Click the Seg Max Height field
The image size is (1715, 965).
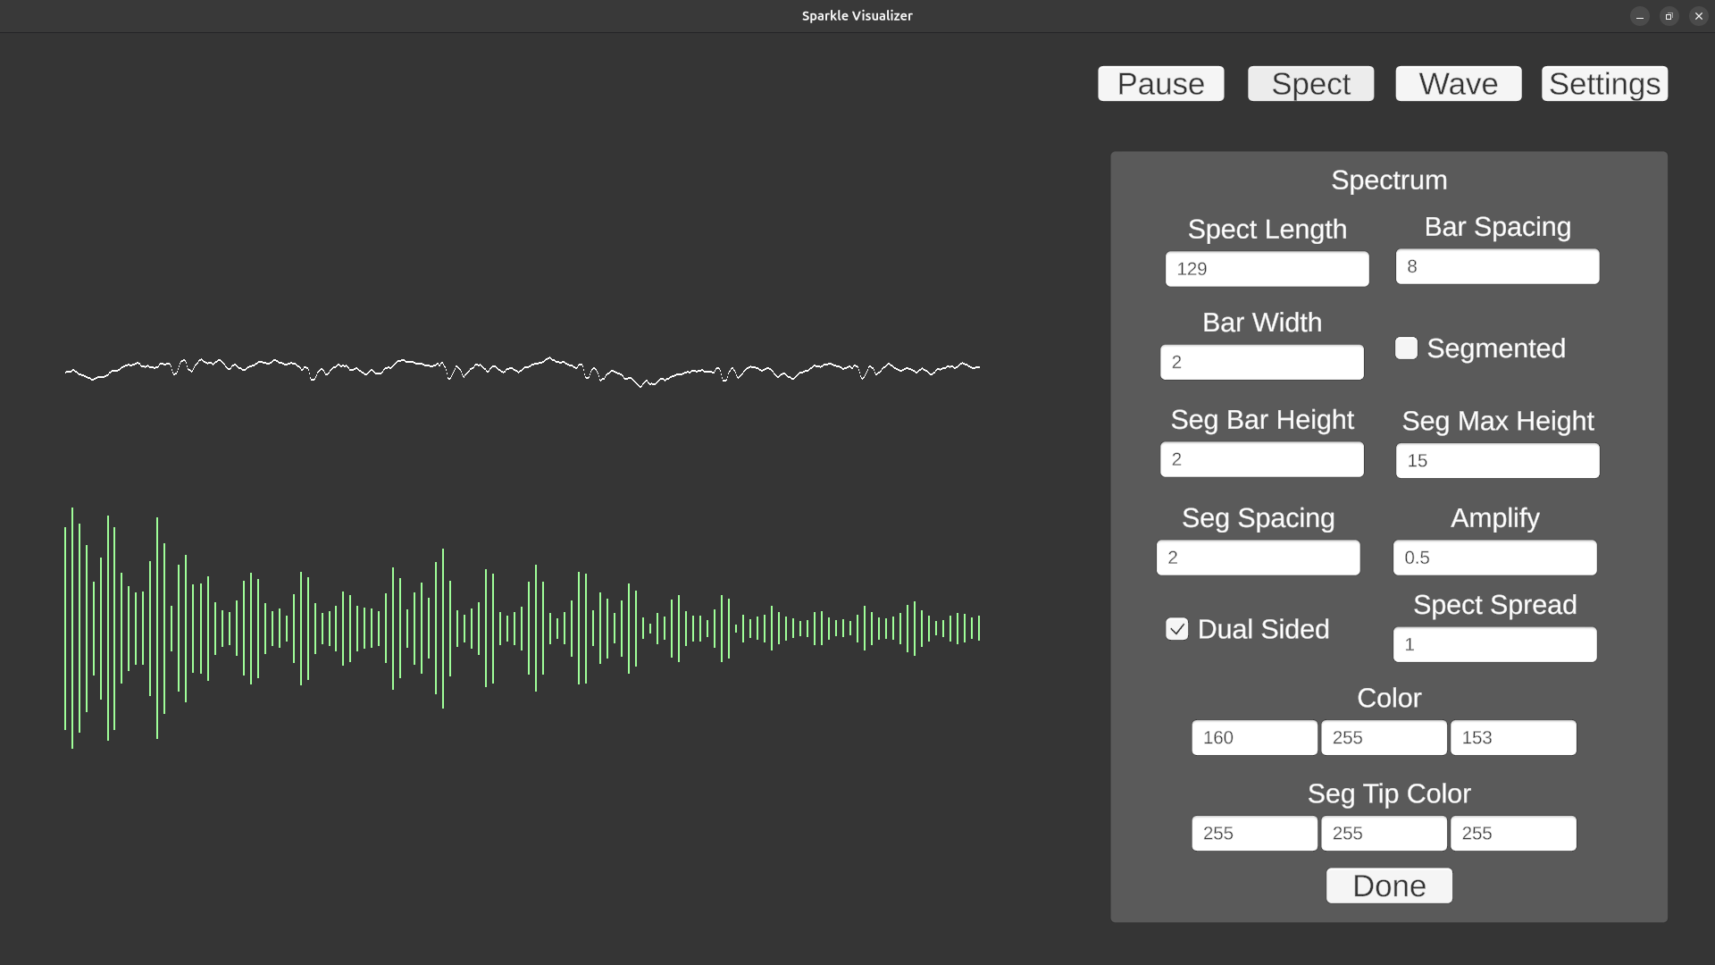tap(1497, 461)
